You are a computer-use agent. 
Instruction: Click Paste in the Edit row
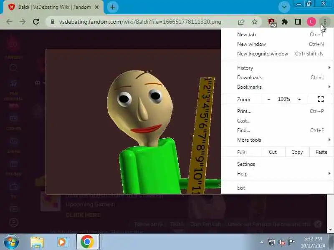[321, 152]
